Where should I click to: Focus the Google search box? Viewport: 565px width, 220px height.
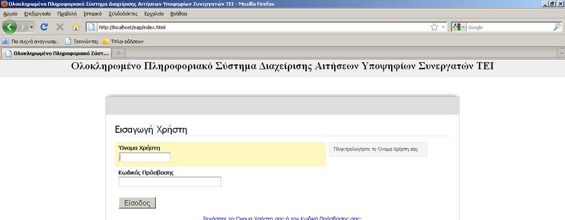510,28
